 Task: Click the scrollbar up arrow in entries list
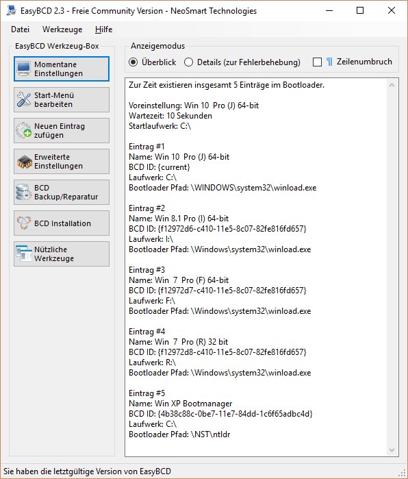(x=392, y=86)
